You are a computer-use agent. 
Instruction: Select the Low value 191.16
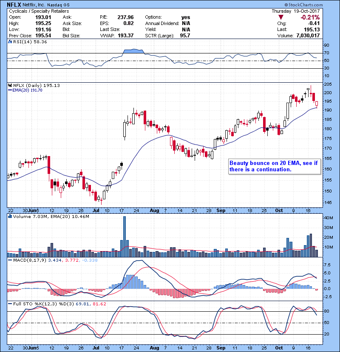(x=43, y=29)
